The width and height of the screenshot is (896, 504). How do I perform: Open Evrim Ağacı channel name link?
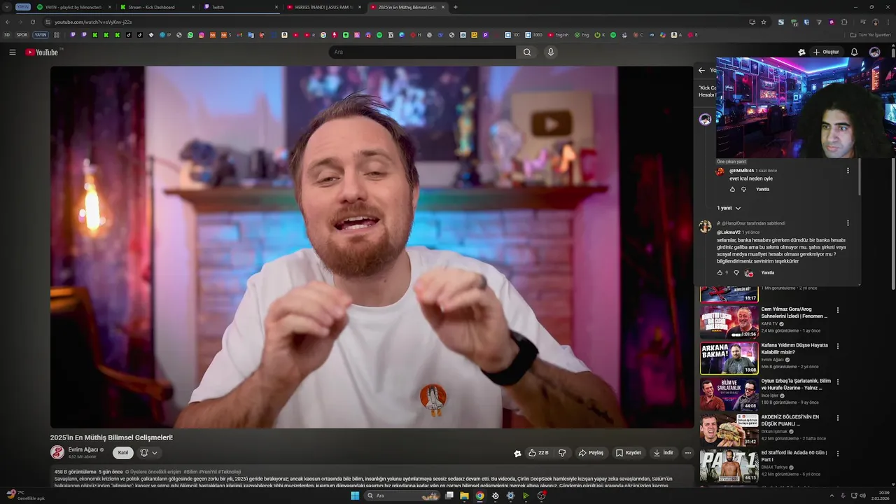pos(83,449)
